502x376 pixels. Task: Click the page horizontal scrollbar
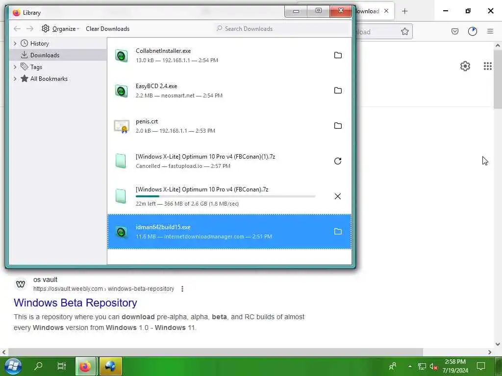(216, 352)
